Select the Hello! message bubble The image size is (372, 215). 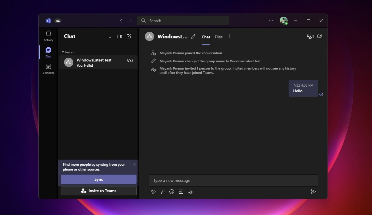[x=303, y=88]
